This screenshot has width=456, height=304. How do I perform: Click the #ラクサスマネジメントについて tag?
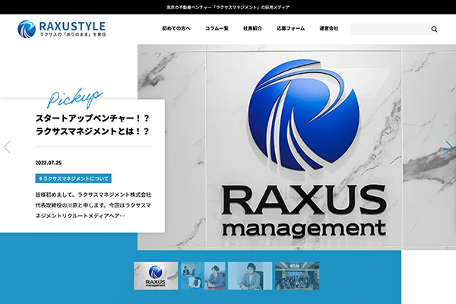(73, 179)
